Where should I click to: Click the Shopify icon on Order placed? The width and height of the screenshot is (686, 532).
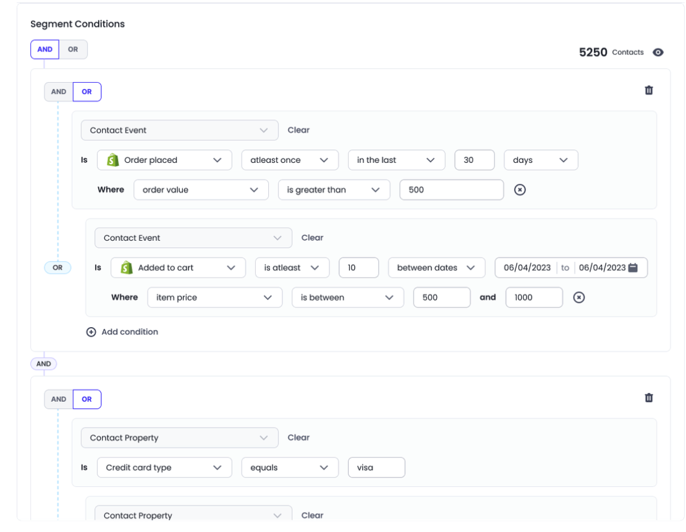pos(112,160)
